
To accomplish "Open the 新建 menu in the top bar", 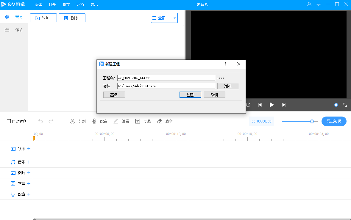I will point(38,4).
